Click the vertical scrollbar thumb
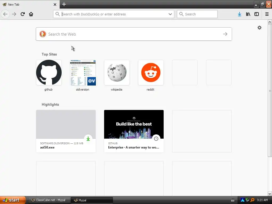This screenshot has height=204, width=272. (x=270, y=91)
